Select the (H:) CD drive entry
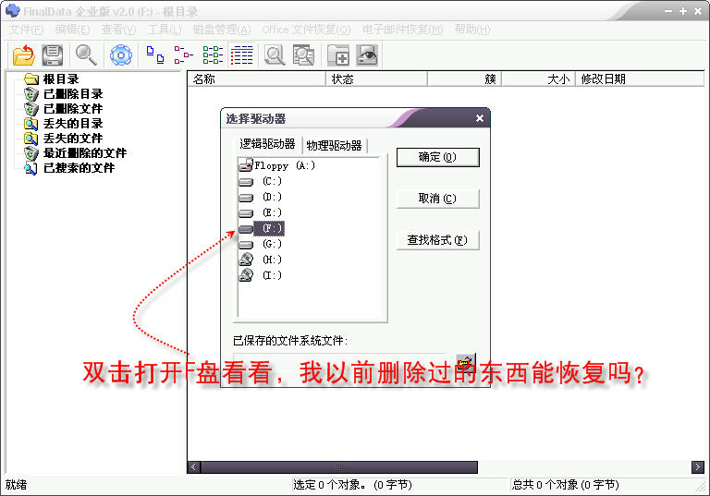 [272, 260]
